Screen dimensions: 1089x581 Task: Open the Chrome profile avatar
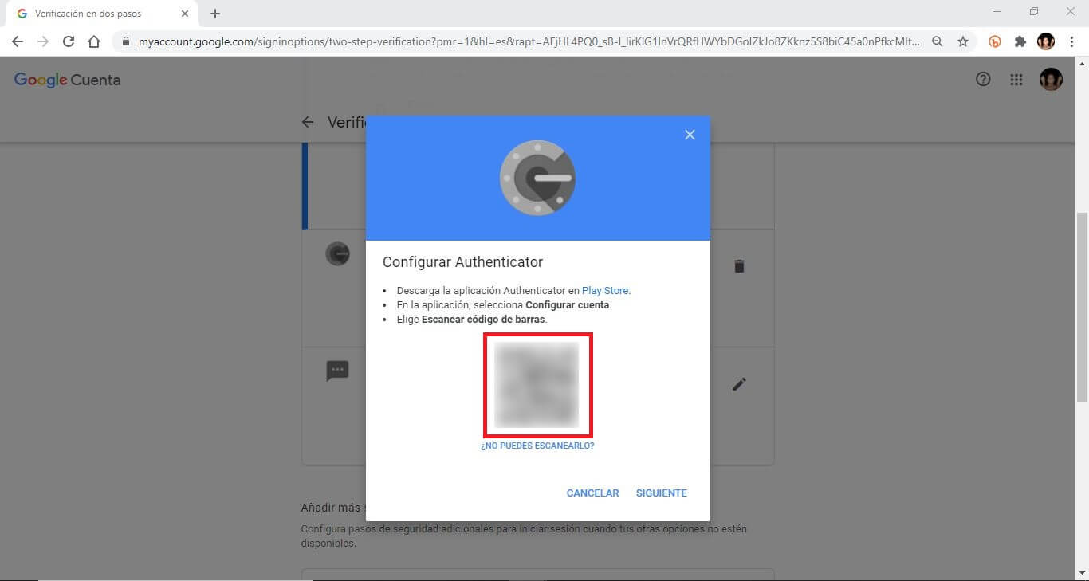[x=1046, y=41]
